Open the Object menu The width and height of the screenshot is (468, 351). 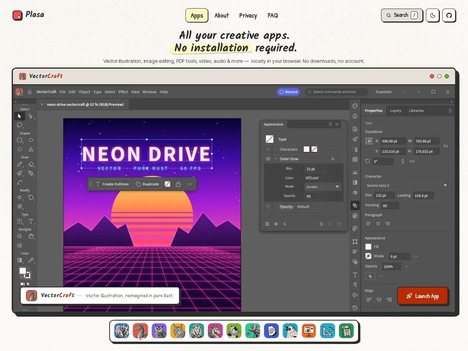point(84,92)
